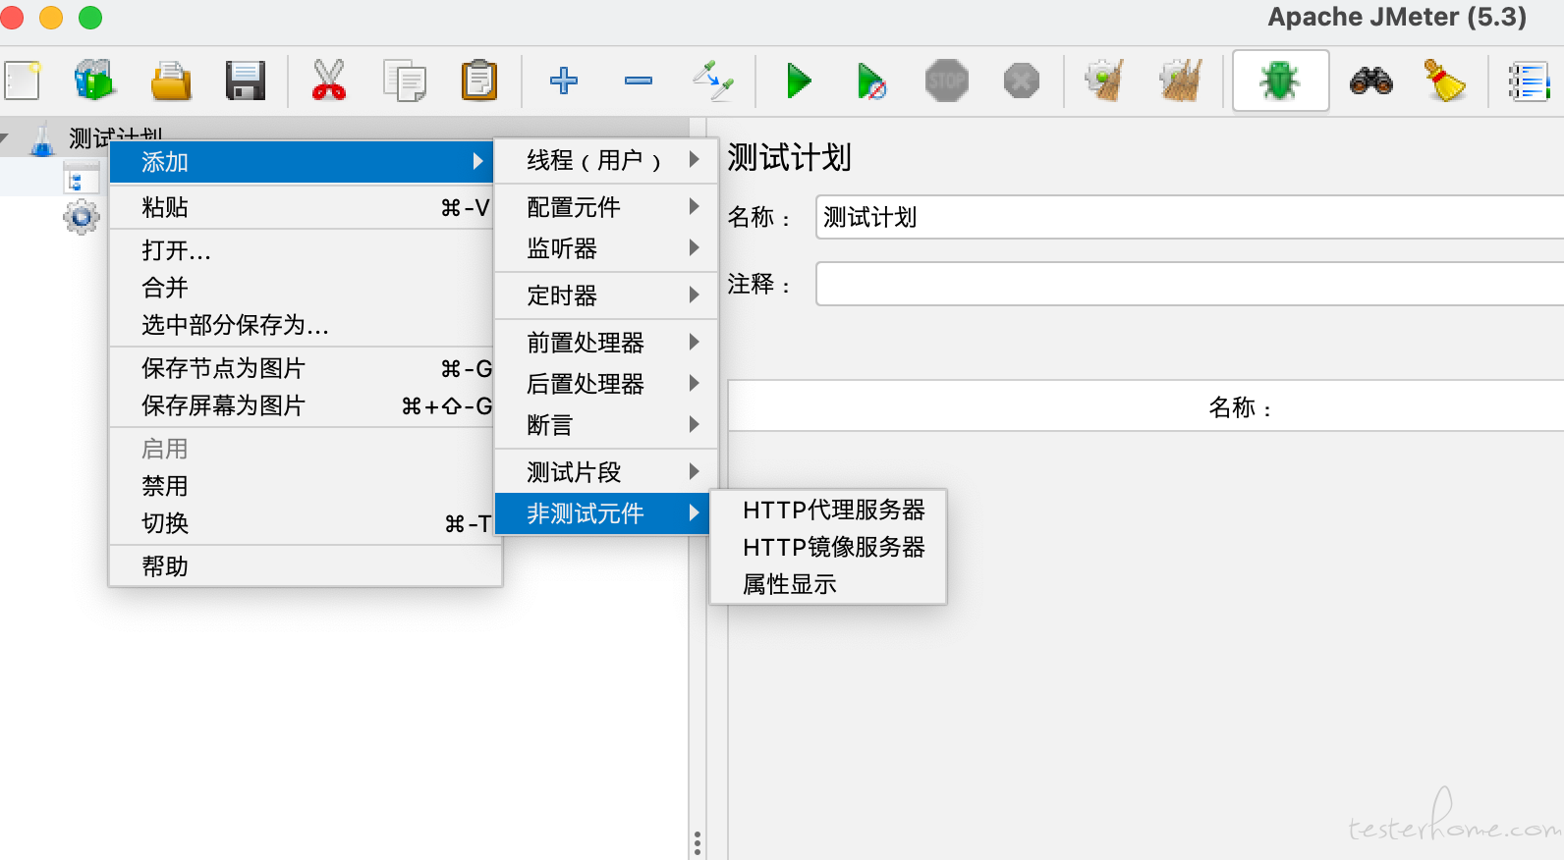Click the 名称 field containing 测试计划
1564x860 pixels.
click(x=1190, y=217)
